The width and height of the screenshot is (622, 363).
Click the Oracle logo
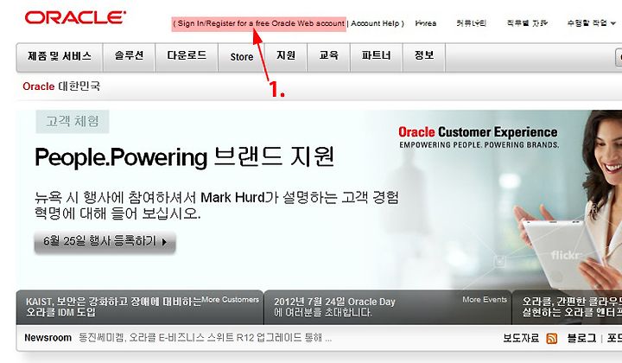point(75,17)
